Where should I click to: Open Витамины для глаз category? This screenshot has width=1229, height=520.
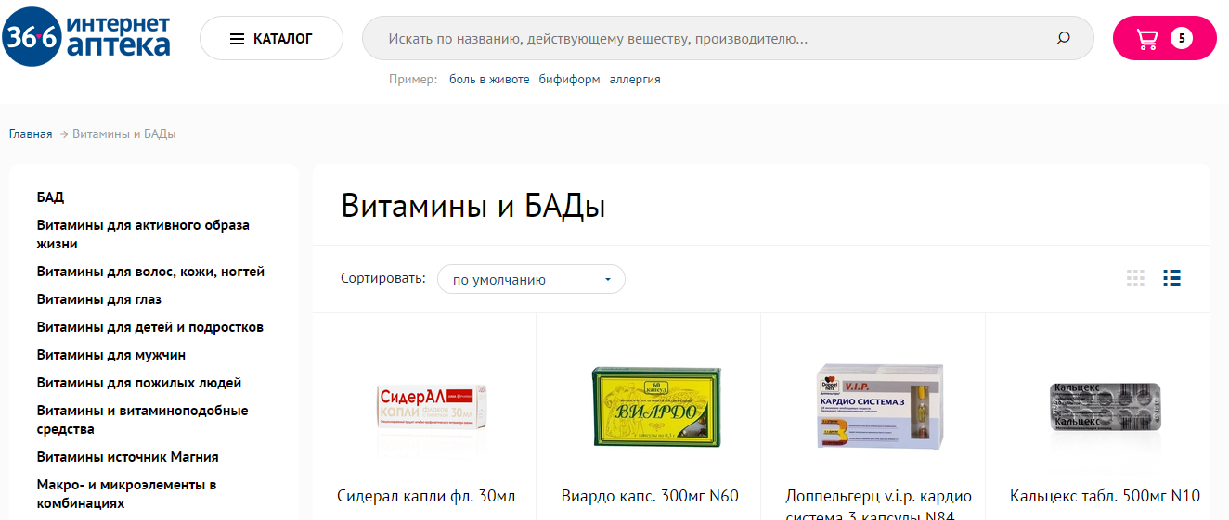coord(99,299)
